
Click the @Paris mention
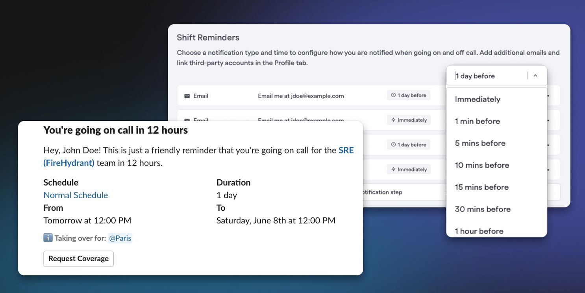click(120, 238)
